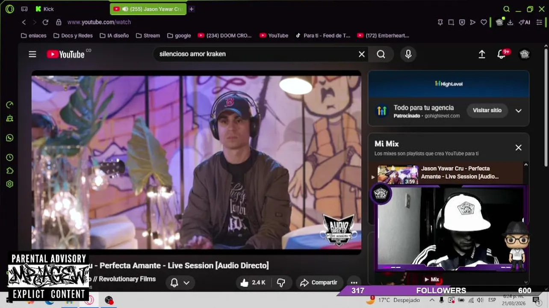Open the AI assistant icon in the toolbar

click(524, 22)
